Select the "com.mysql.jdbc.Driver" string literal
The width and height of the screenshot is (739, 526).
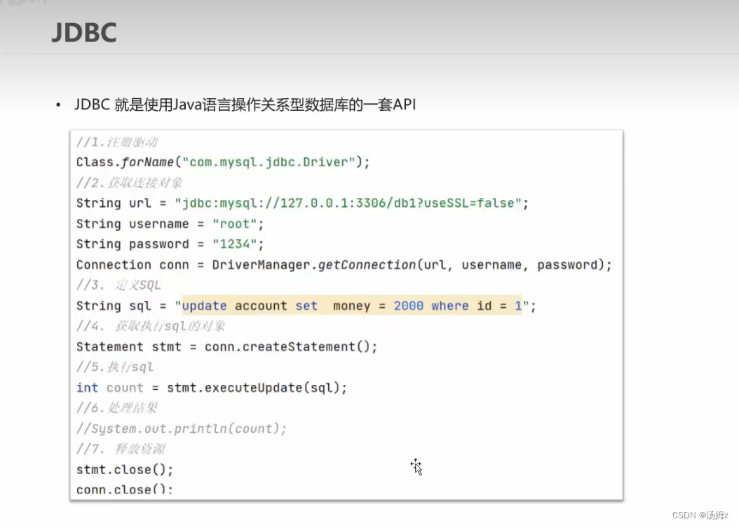point(269,162)
